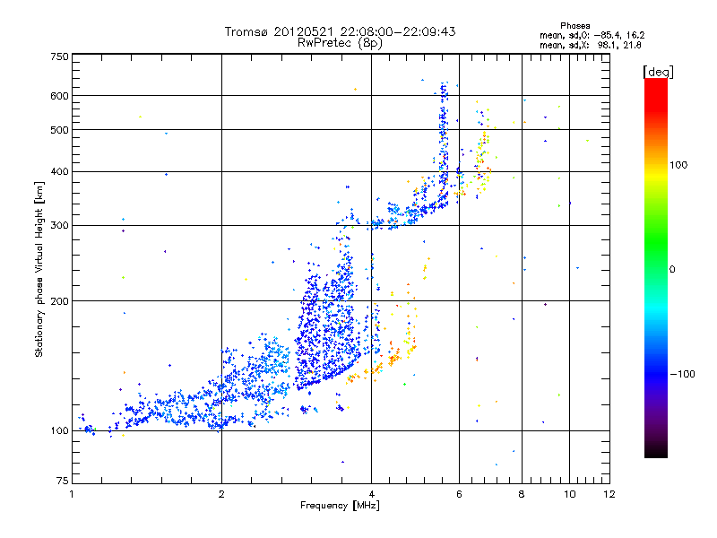This screenshot has height=538, width=717.
Task: Click the y-axis tick label '600'
Action: click(60, 96)
